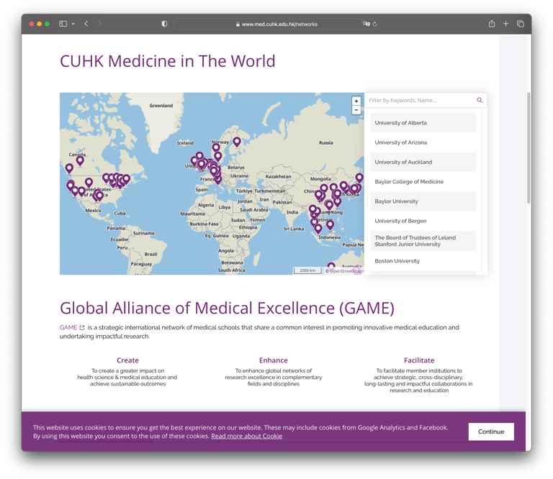
Task: Select Leland Stanford Junior University entry
Action: (x=423, y=241)
